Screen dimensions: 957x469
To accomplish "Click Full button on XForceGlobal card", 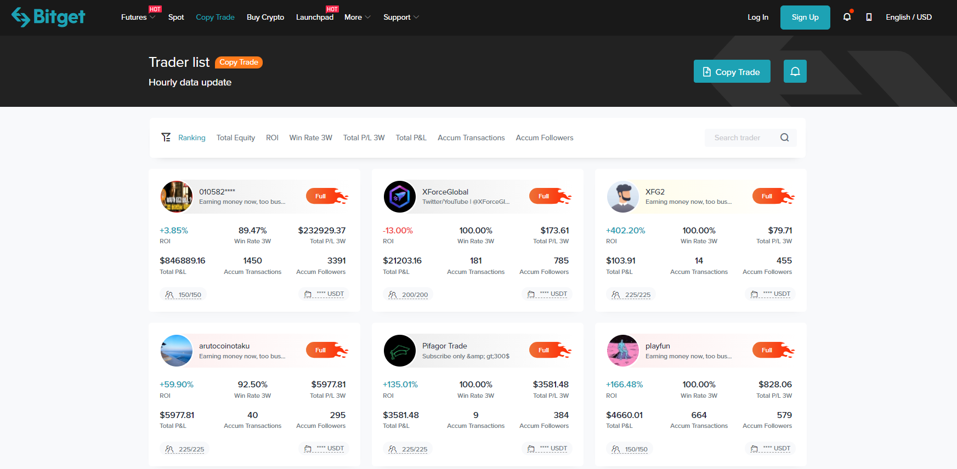I will coord(550,196).
